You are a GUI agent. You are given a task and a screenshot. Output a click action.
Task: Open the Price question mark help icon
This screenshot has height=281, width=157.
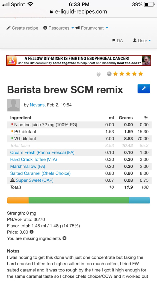(32, 232)
